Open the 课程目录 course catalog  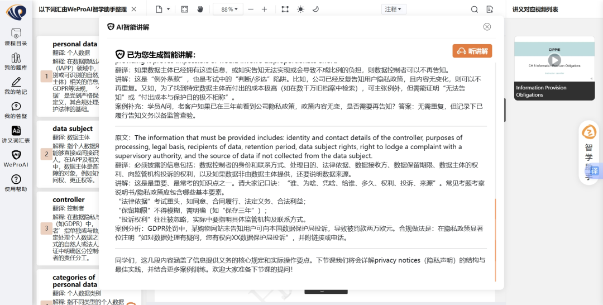click(x=16, y=37)
